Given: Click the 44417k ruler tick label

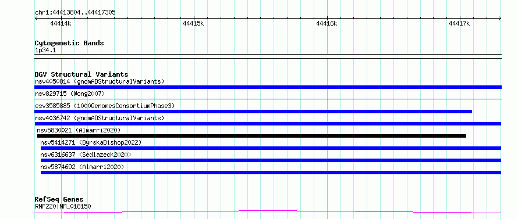Looking at the screenshot, I should coord(460,23).
